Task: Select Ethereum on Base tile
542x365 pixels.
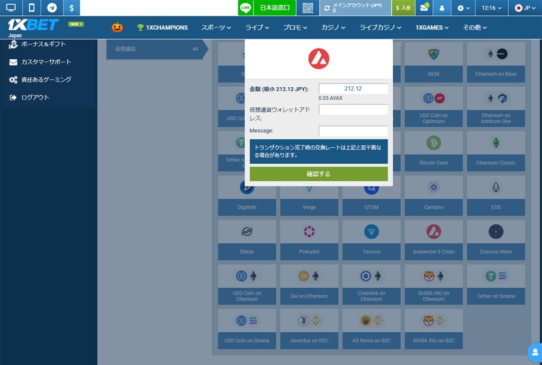Action: point(495,62)
